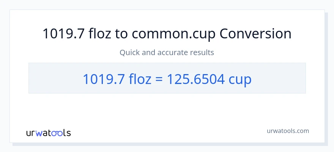Click the urwatools logo

[x=48, y=133]
